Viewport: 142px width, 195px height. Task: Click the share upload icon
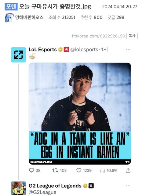[x=128, y=170]
